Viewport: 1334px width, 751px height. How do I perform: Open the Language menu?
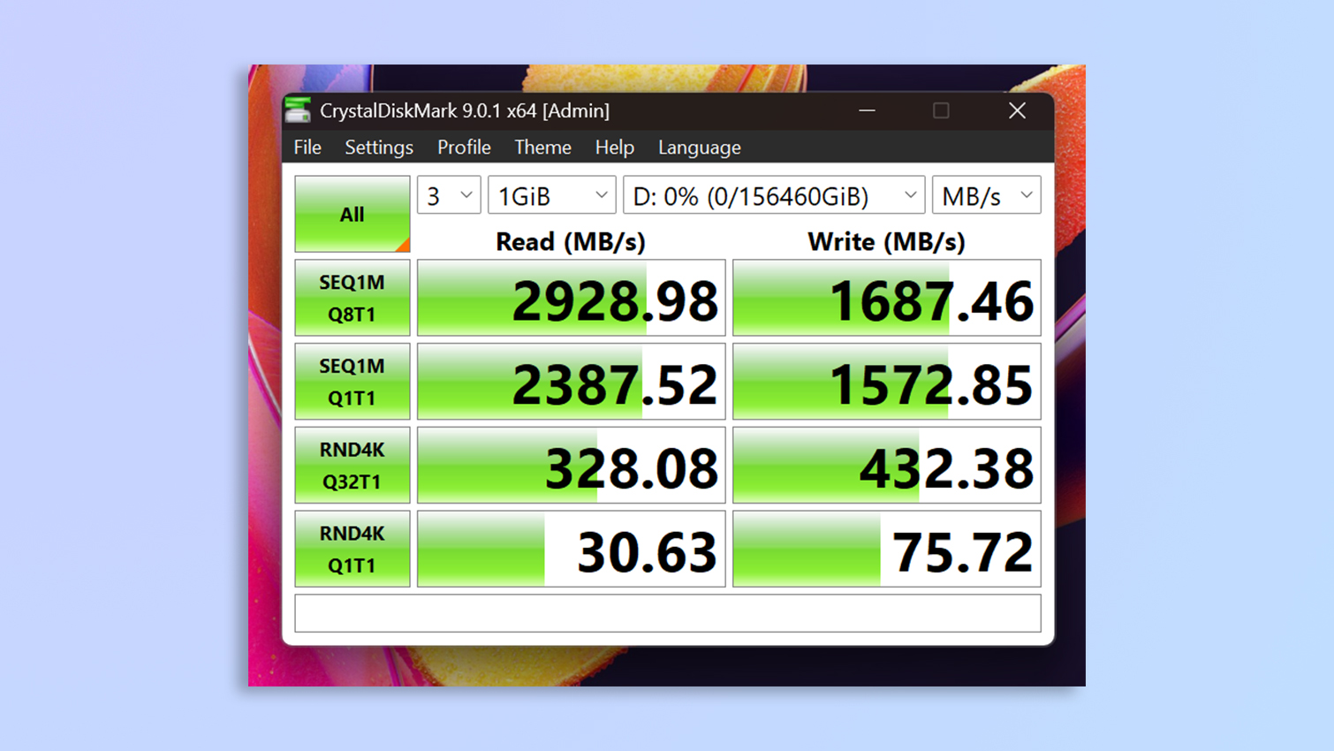coord(699,148)
